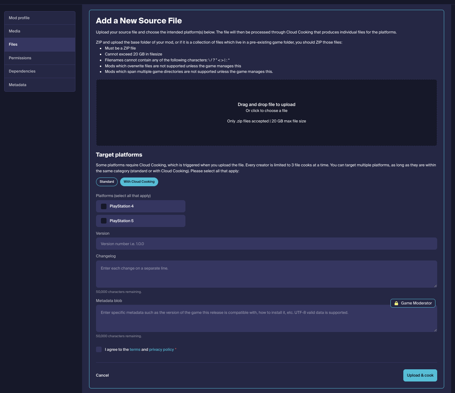Click the Changelog resize handle corner
455x393 pixels.
click(435, 286)
